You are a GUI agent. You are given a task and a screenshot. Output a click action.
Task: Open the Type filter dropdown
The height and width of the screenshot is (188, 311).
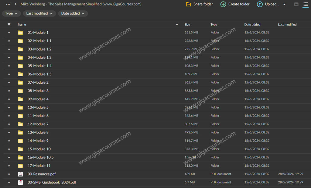12,13
